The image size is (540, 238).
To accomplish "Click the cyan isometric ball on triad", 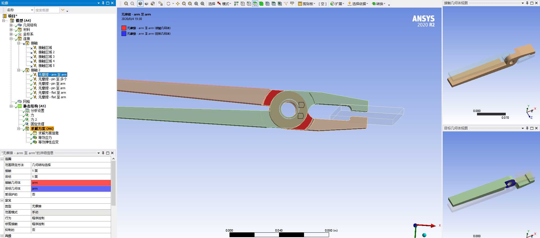I will (x=424, y=235).
